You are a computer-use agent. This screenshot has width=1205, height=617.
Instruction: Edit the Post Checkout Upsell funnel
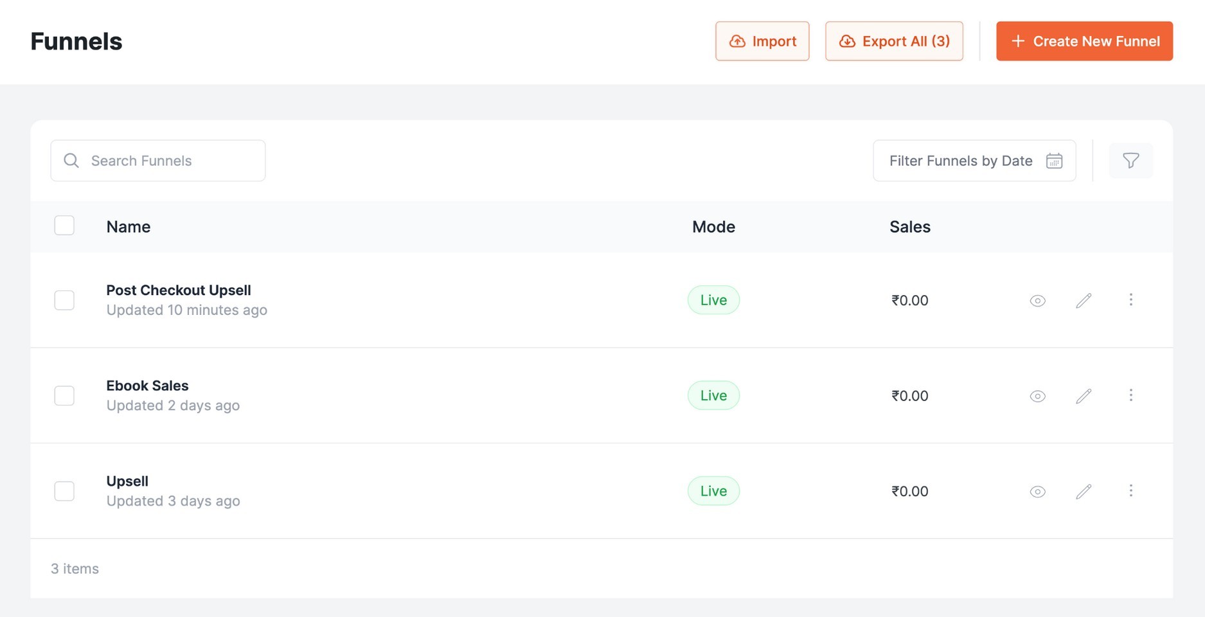point(1084,301)
